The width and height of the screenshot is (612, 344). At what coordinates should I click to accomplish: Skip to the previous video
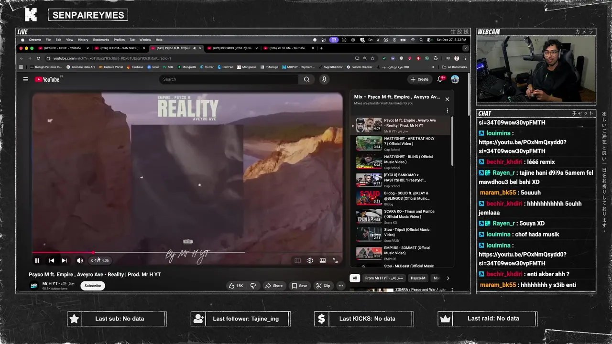(52, 260)
